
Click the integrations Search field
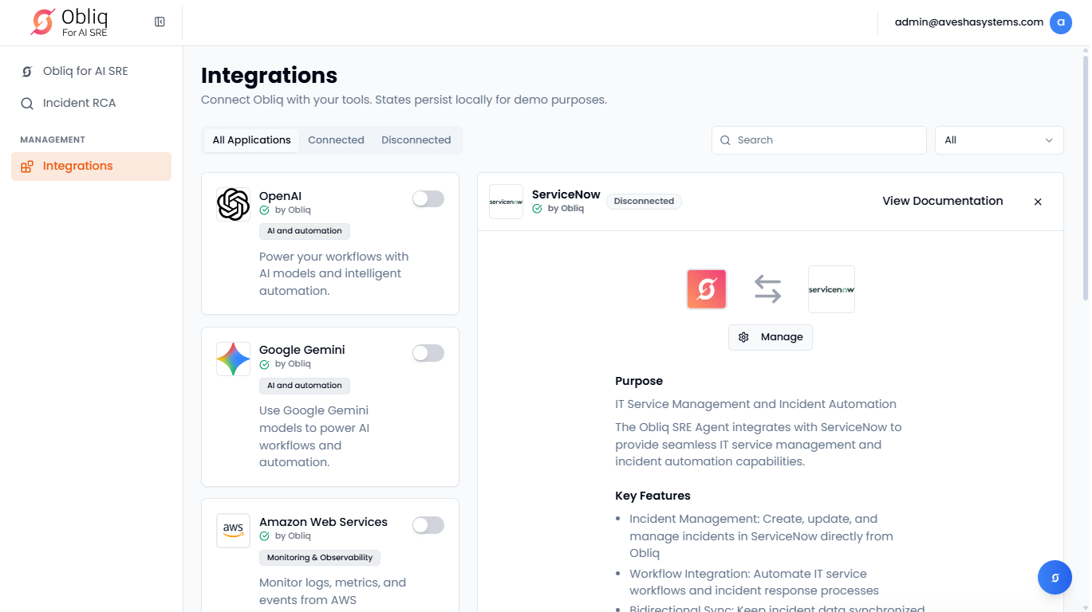click(818, 140)
